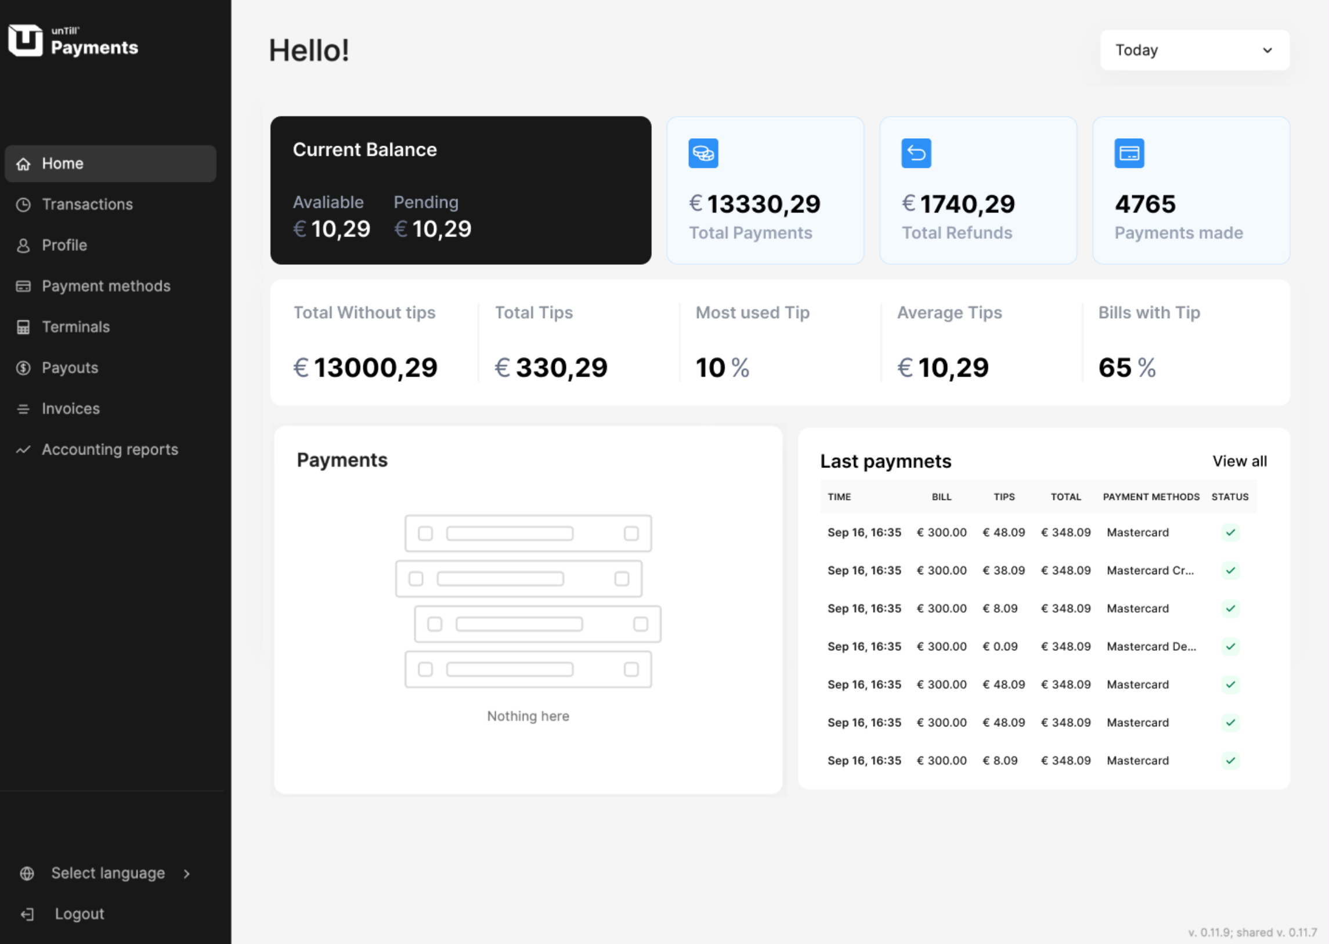Click the Profile sidebar link

point(64,246)
